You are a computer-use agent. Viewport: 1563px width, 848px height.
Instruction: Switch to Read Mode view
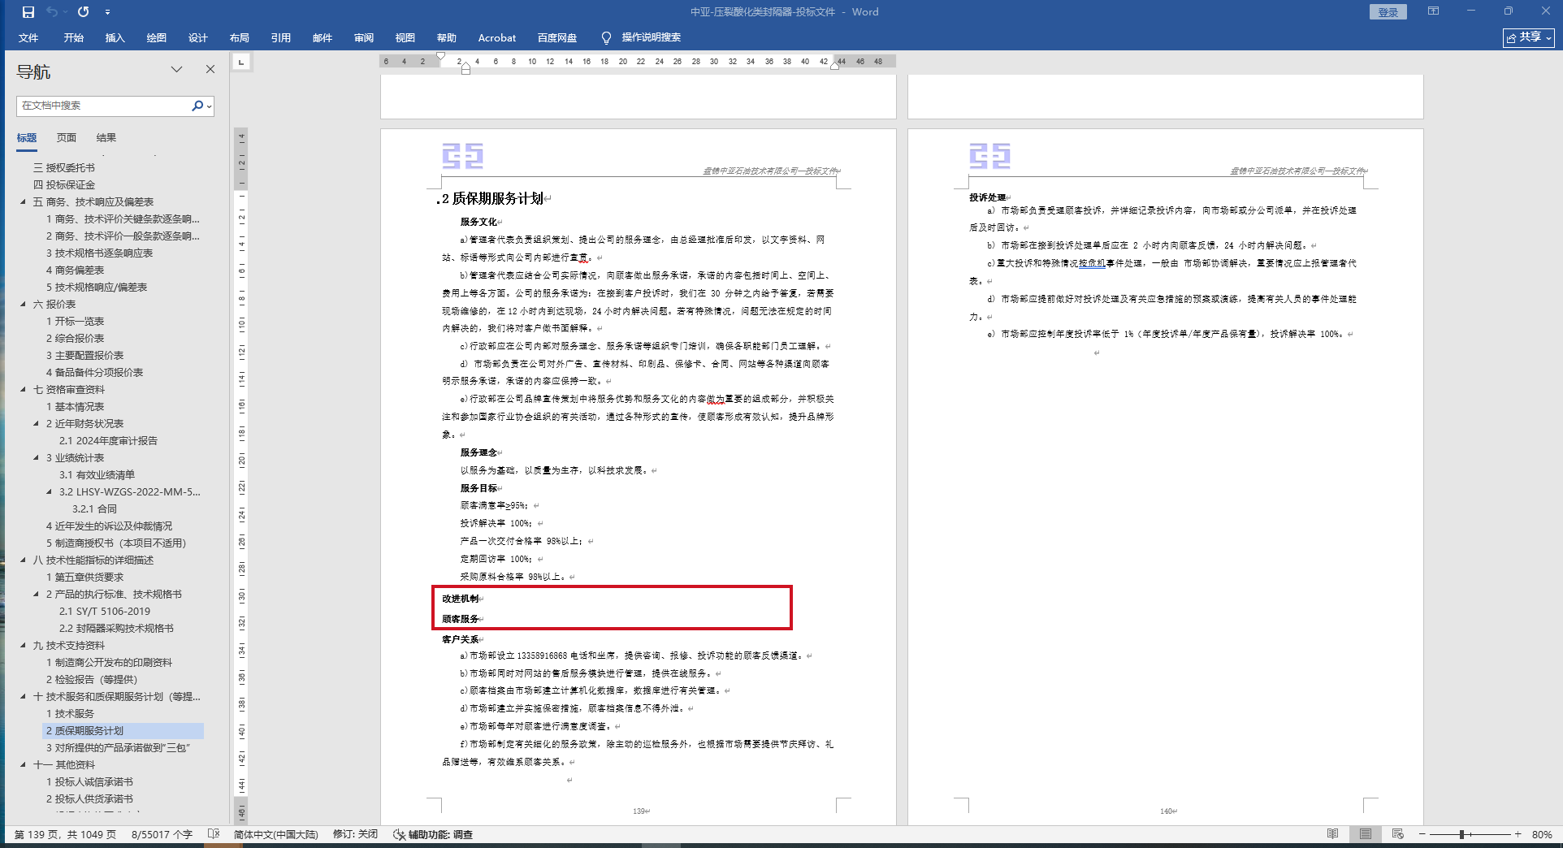click(x=1333, y=834)
